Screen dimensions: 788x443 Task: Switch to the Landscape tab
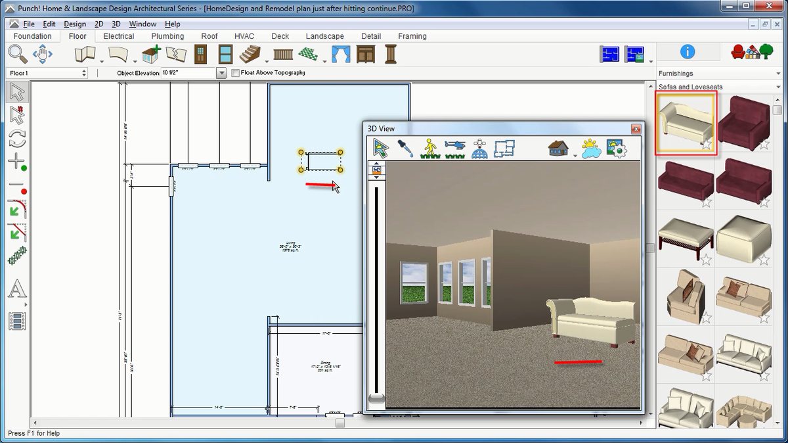coord(324,36)
